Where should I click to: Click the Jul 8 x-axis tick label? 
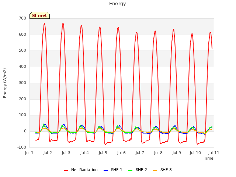[158, 153]
